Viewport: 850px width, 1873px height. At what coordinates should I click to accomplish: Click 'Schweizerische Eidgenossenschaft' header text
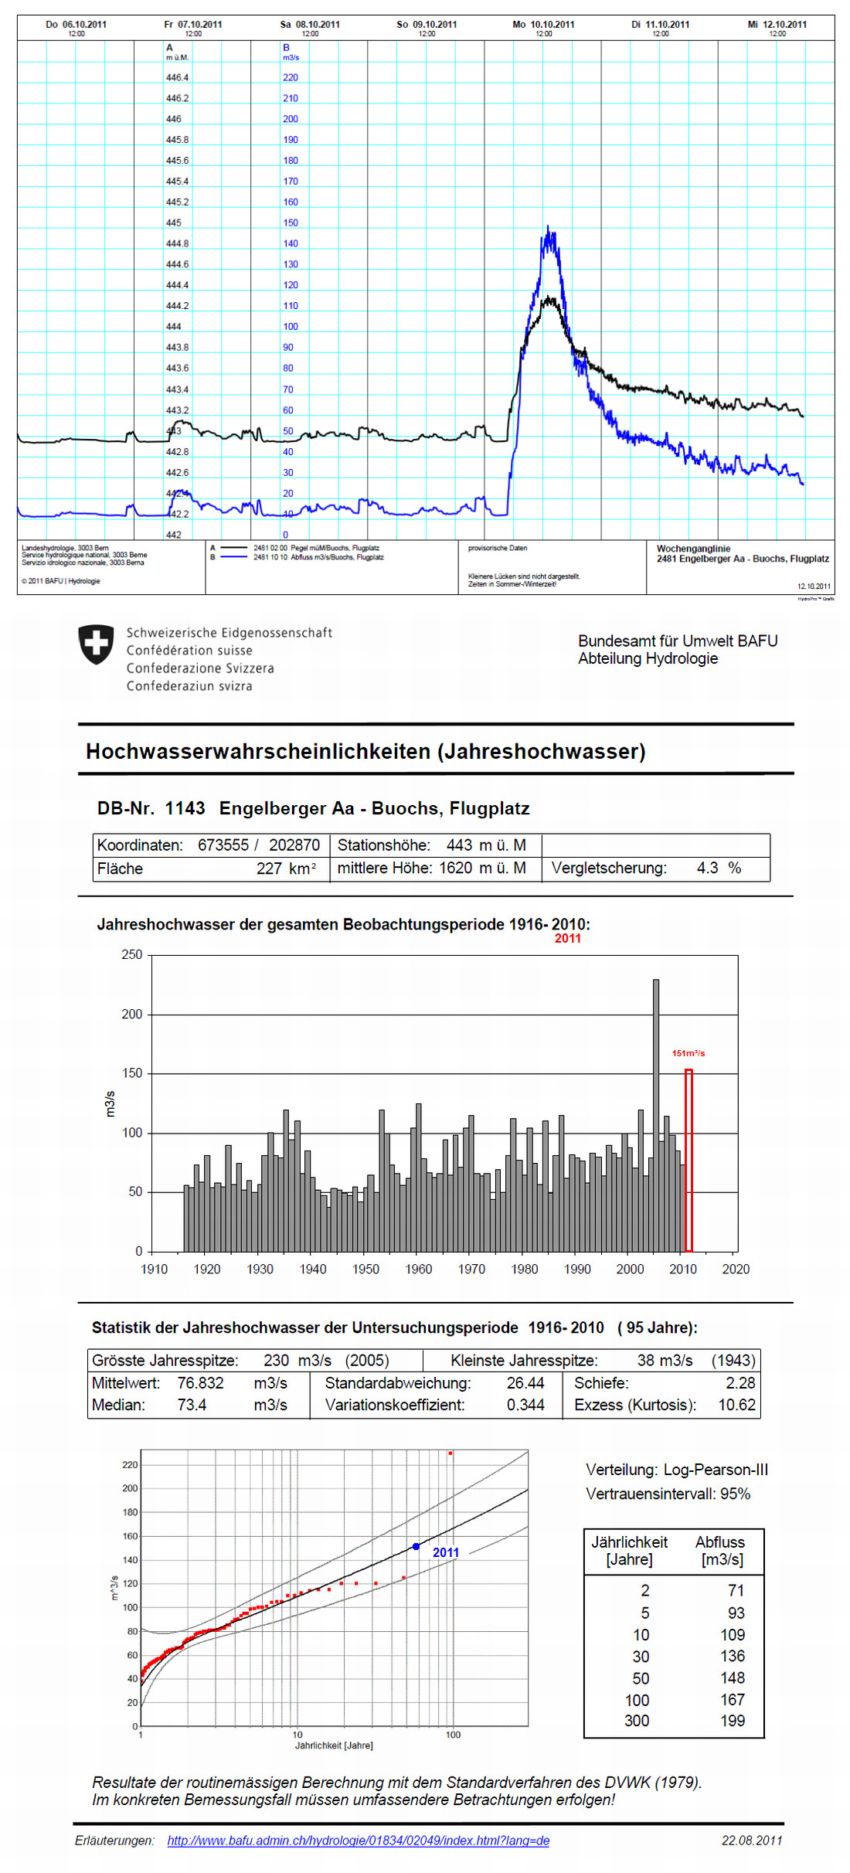pyautogui.click(x=229, y=632)
